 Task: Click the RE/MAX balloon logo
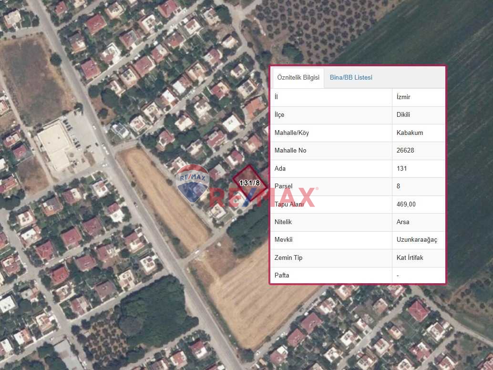click(193, 183)
